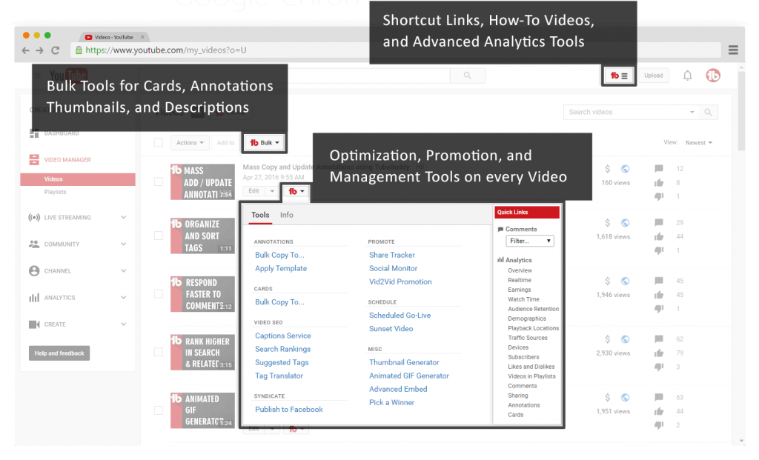Click the YouTube search magnifier button

coord(467,76)
